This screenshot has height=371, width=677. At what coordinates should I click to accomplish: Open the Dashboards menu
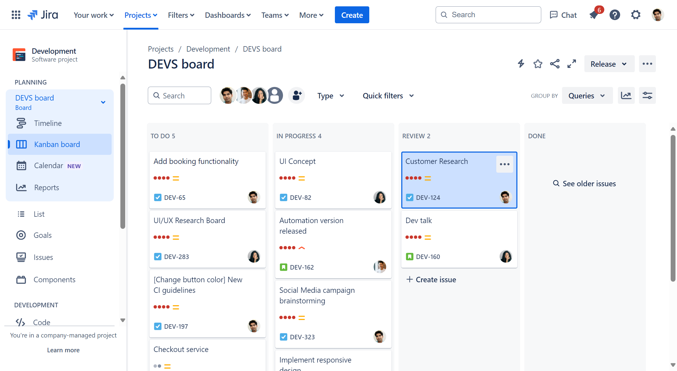[x=227, y=15]
